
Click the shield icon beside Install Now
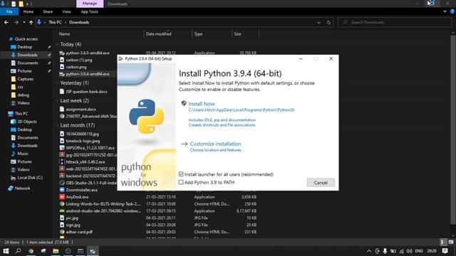(x=184, y=103)
